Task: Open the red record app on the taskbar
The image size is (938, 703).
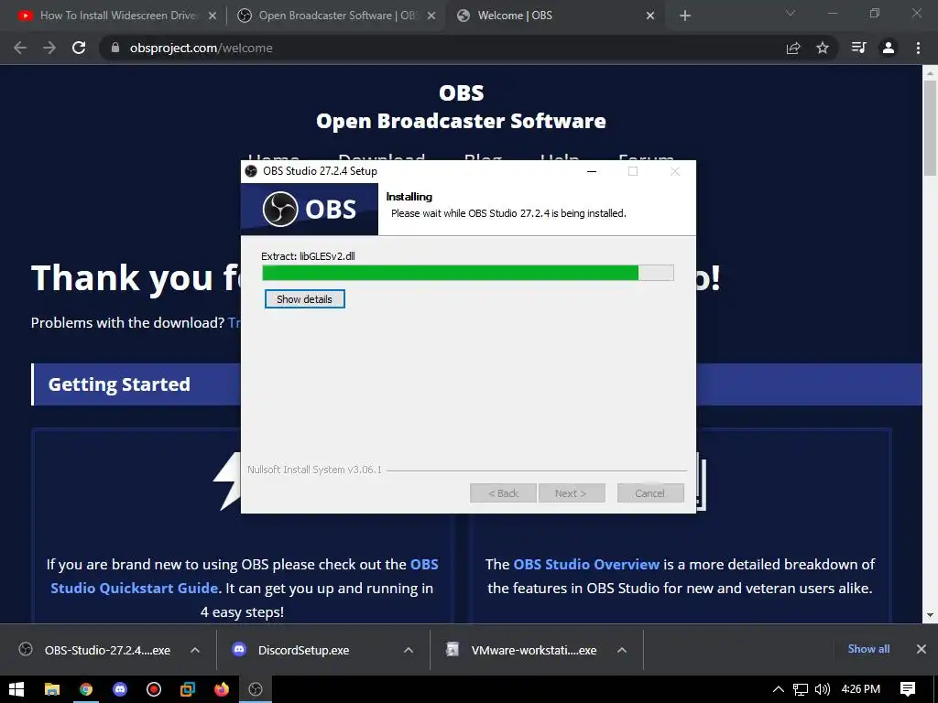Action: pos(154,689)
